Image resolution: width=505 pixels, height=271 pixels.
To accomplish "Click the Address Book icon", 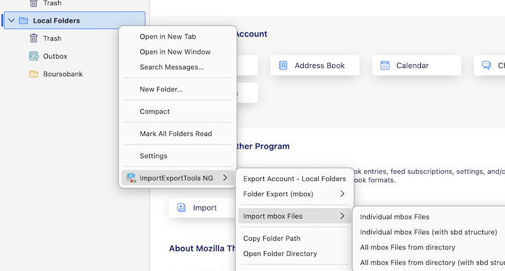I will click(x=283, y=66).
